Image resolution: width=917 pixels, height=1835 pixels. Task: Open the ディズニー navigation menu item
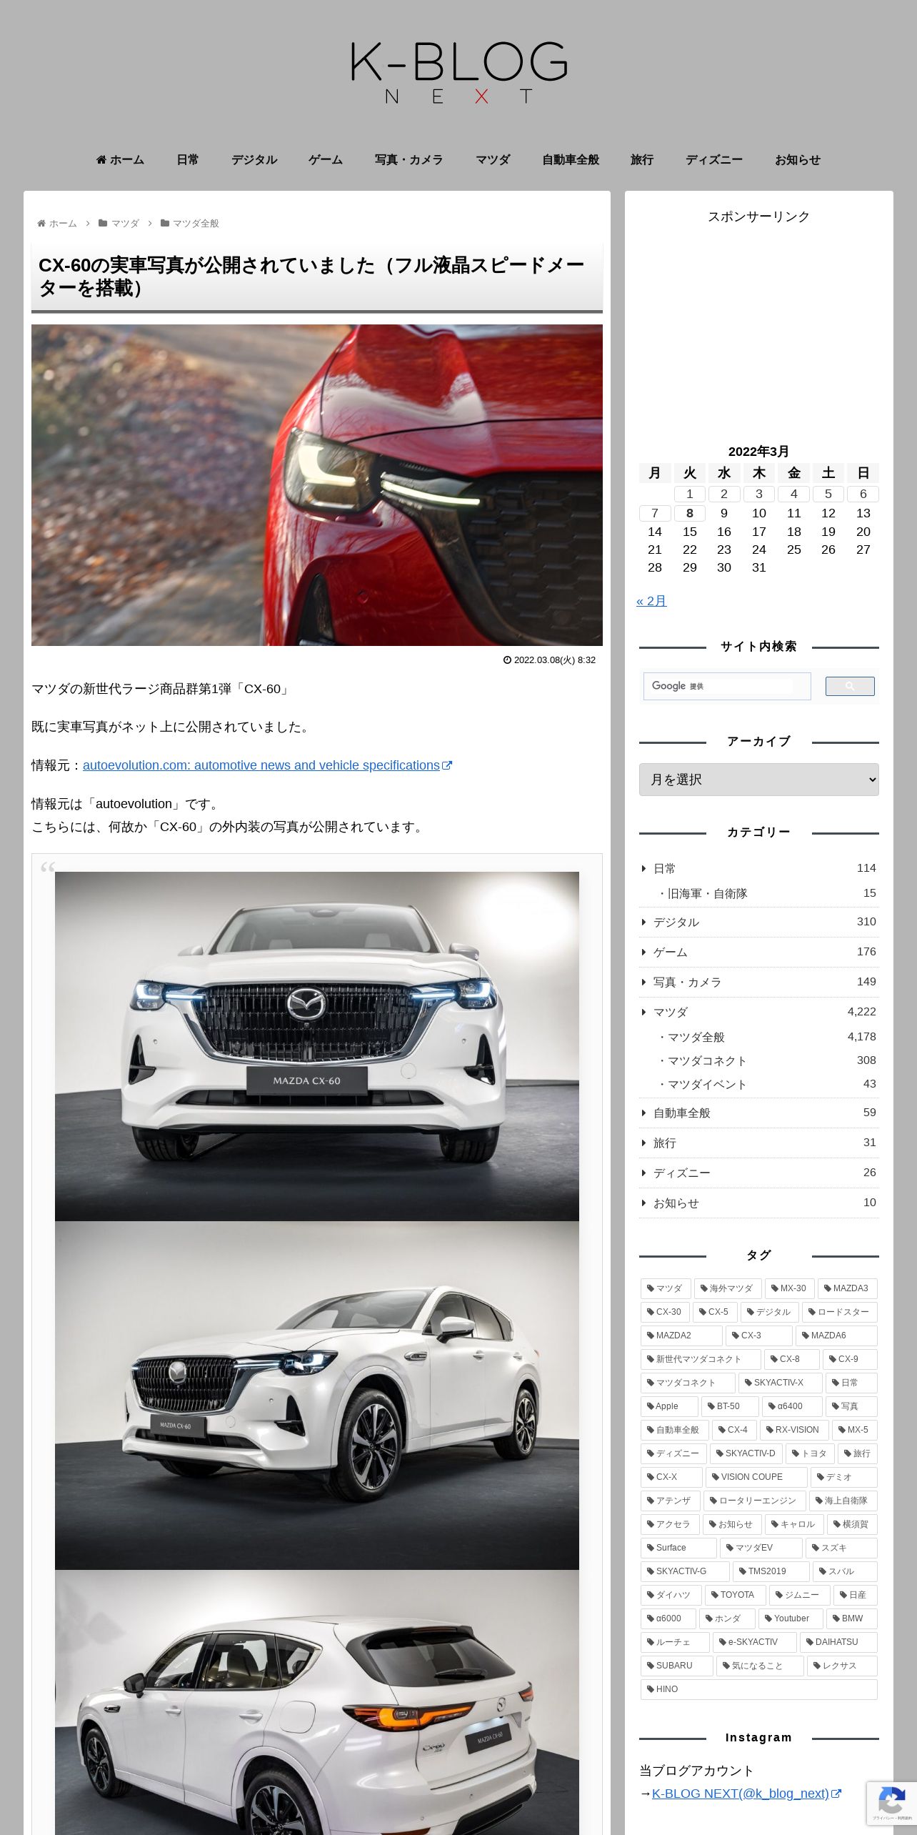(x=714, y=160)
